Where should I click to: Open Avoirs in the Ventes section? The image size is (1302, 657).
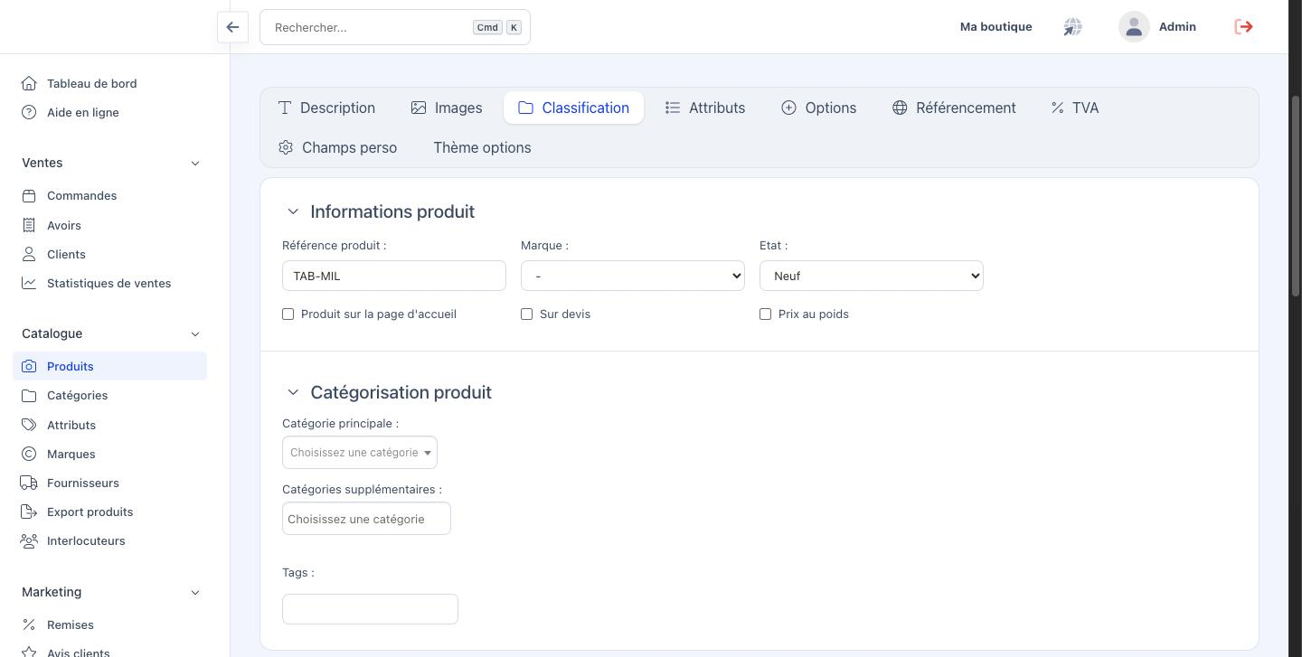click(x=64, y=225)
